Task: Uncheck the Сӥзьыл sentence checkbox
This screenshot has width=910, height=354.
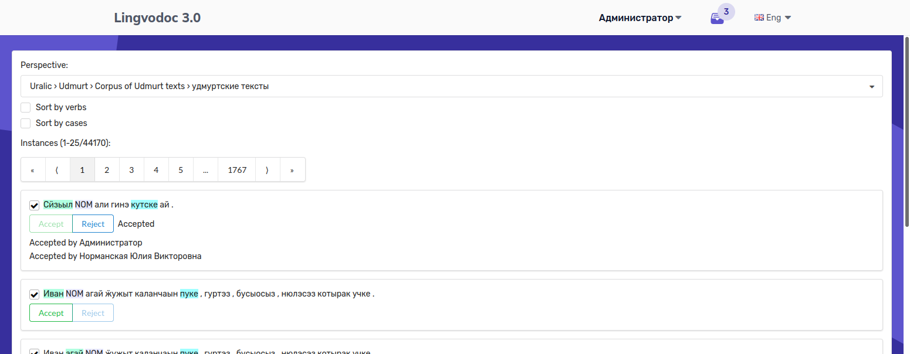Action: point(34,205)
